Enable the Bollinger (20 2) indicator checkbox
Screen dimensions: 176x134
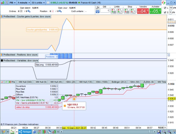(x=110, y=82)
